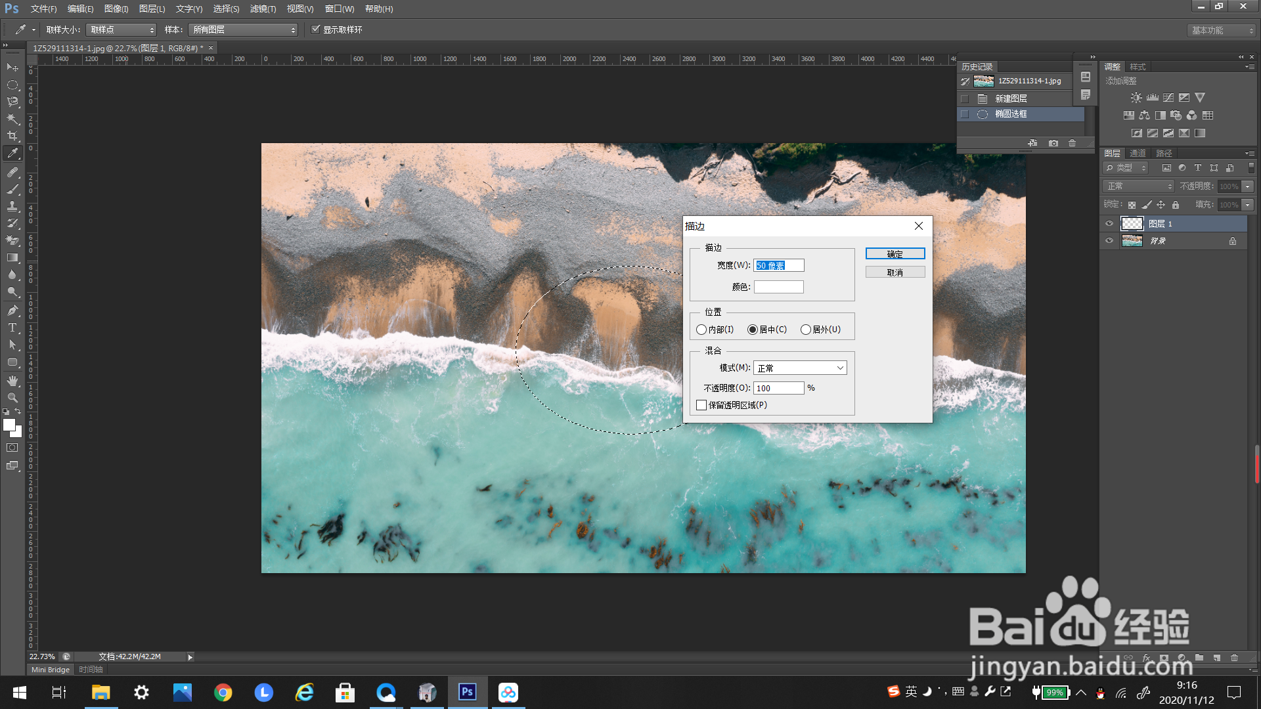This screenshot has height=709, width=1261.
Task: Click the 确定 button in stroke dialog
Action: point(895,254)
